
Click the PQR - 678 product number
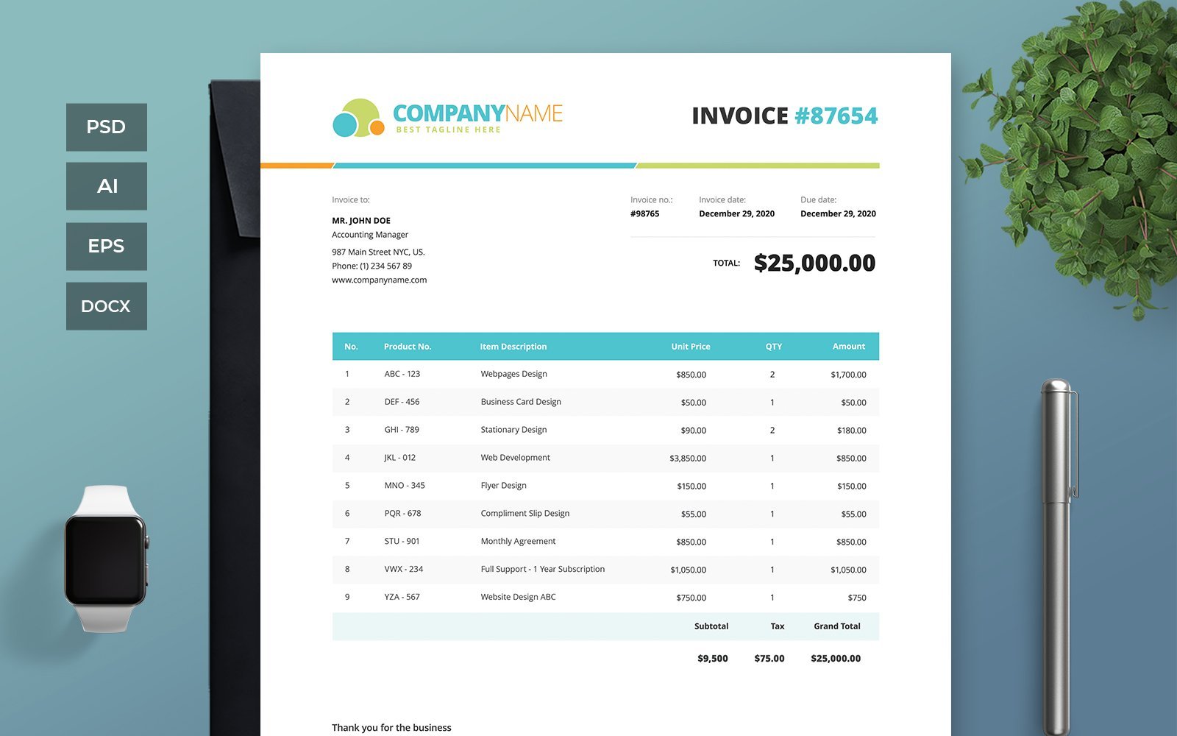pyautogui.click(x=403, y=514)
